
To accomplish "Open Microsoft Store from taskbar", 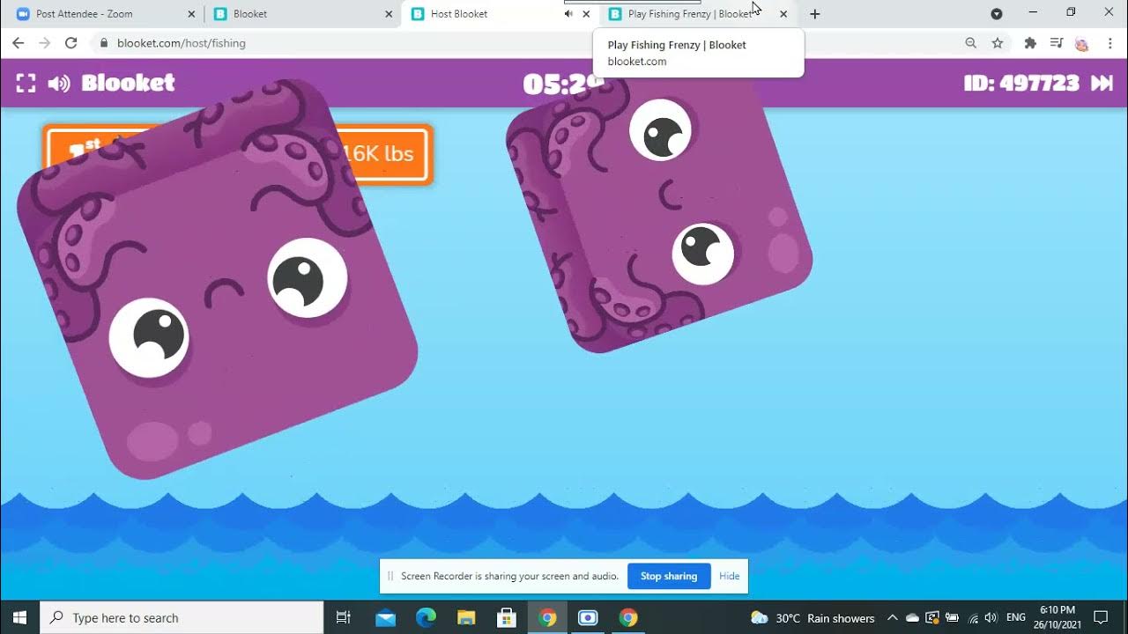I will click(507, 617).
